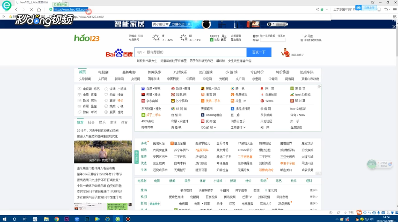Click the email 邮箱 input field
Viewport: 398px width, 222px height.
(273, 40)
